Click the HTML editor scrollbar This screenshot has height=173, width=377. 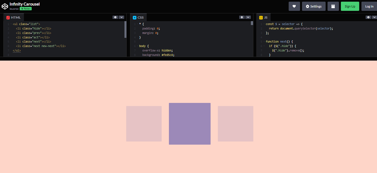tap(125, 29)
